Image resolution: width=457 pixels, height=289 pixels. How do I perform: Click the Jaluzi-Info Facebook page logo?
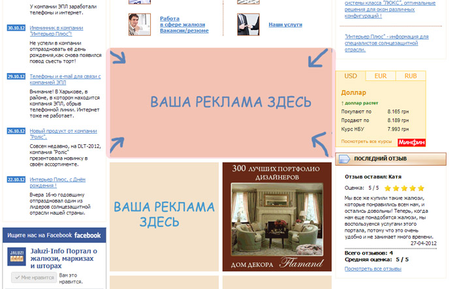pos(16,256)
